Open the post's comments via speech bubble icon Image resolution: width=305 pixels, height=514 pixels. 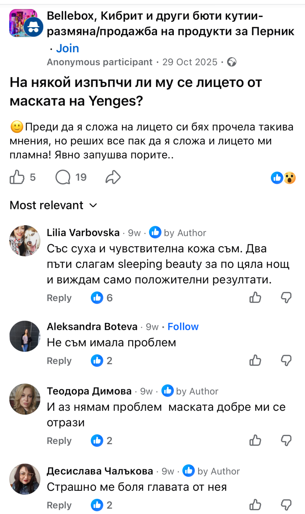[63, 177]
